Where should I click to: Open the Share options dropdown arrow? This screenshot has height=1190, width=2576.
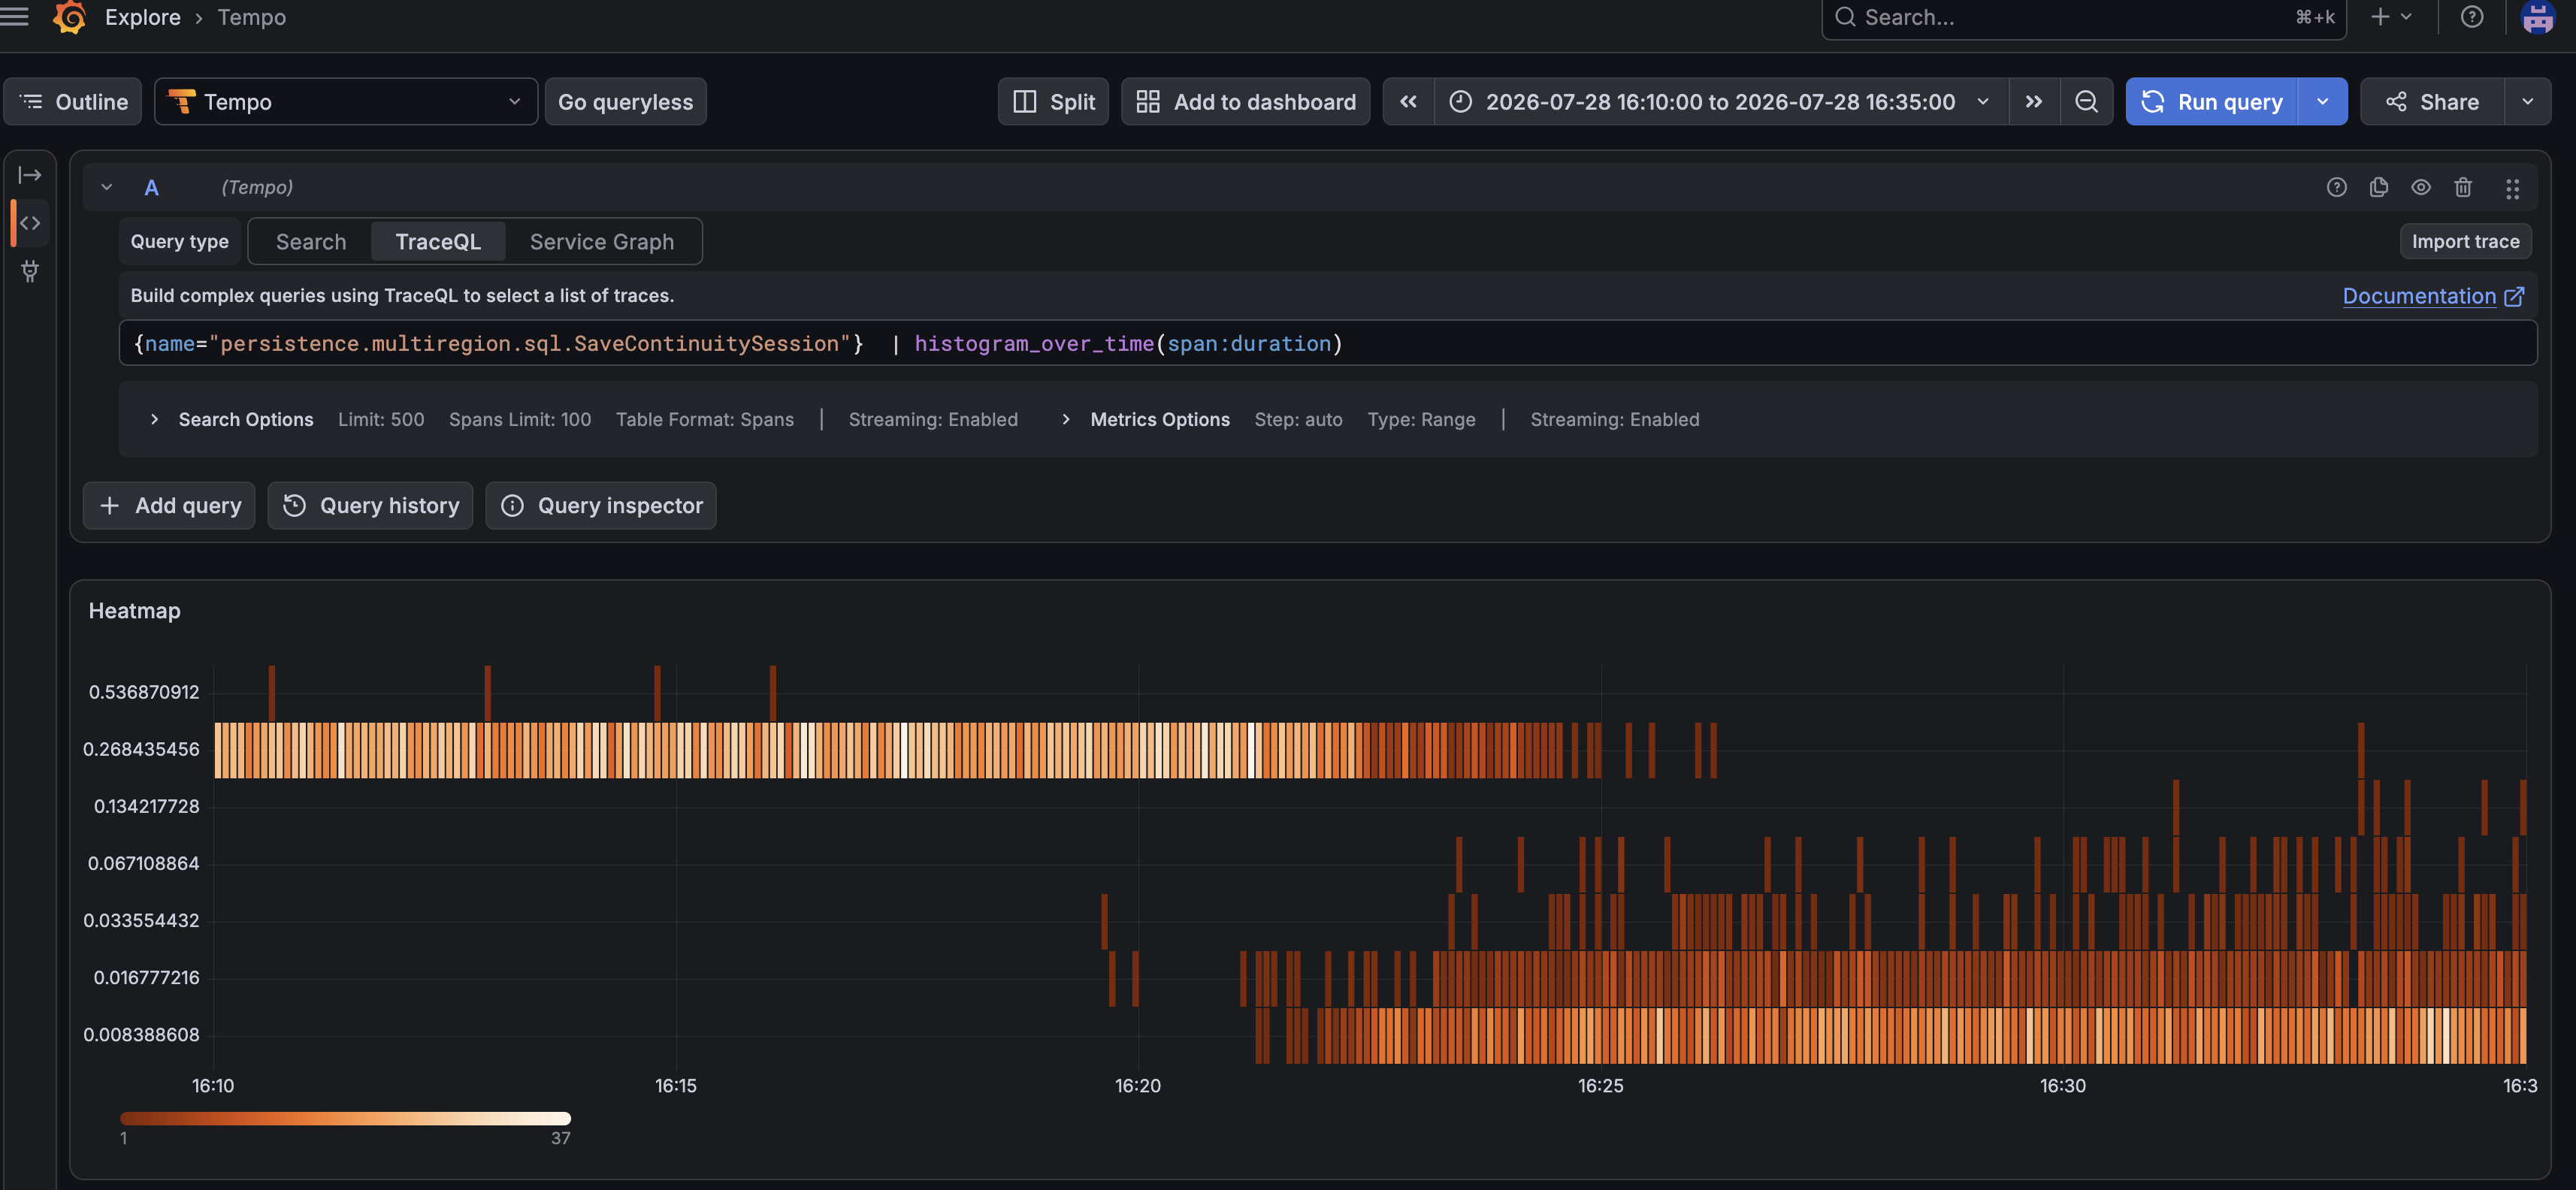2527,102
